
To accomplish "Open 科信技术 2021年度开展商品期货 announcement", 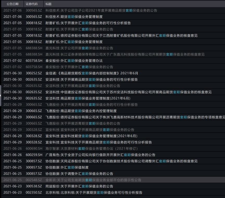I will point(101,10).
